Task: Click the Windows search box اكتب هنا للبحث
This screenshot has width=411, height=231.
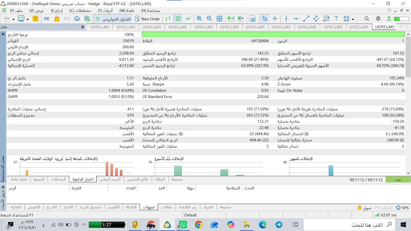Action: click(350, 225)
